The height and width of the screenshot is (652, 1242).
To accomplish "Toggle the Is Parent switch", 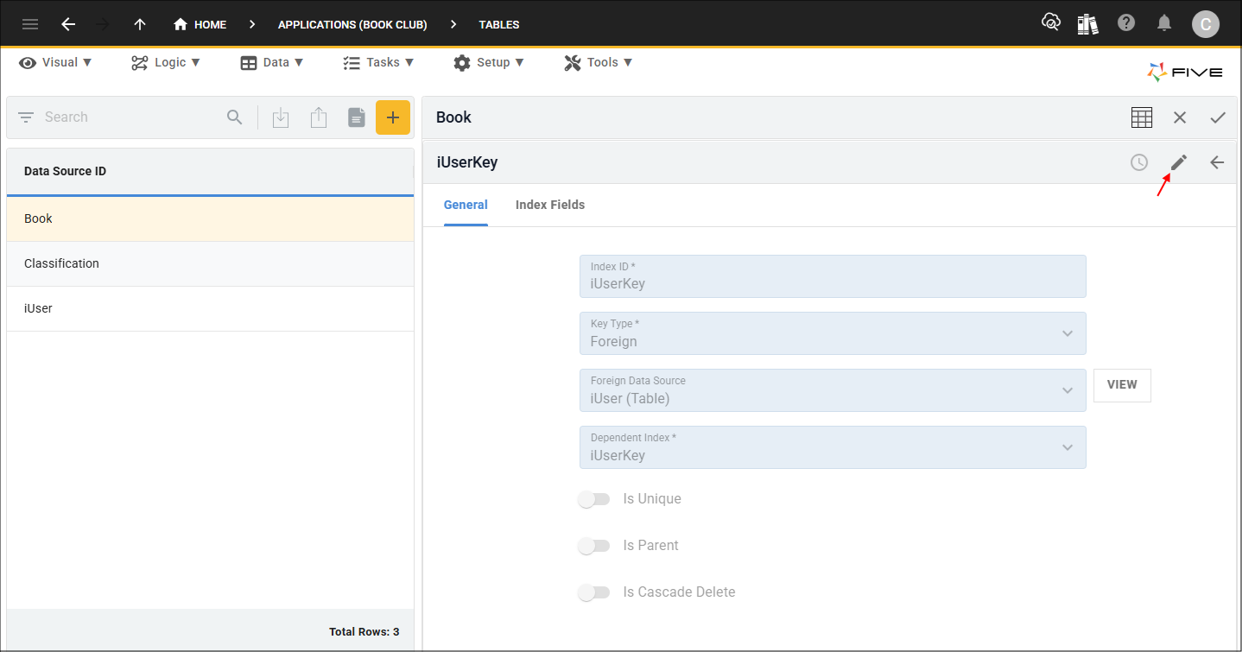I will click(594, 546).
